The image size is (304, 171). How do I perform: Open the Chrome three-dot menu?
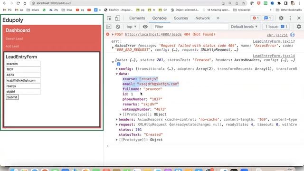pos(299,3)
